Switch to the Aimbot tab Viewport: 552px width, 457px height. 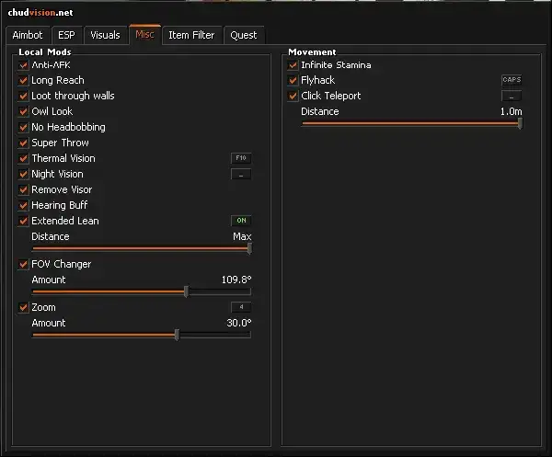pos(28,36)
